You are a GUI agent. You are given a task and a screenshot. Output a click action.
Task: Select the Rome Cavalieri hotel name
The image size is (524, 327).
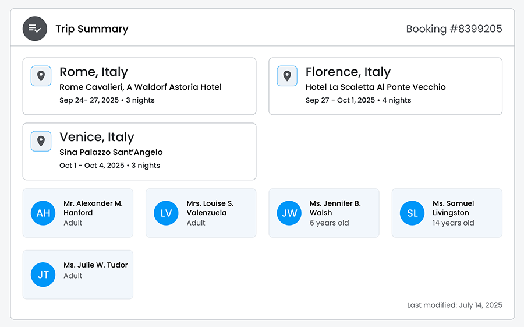pos(140,87)
